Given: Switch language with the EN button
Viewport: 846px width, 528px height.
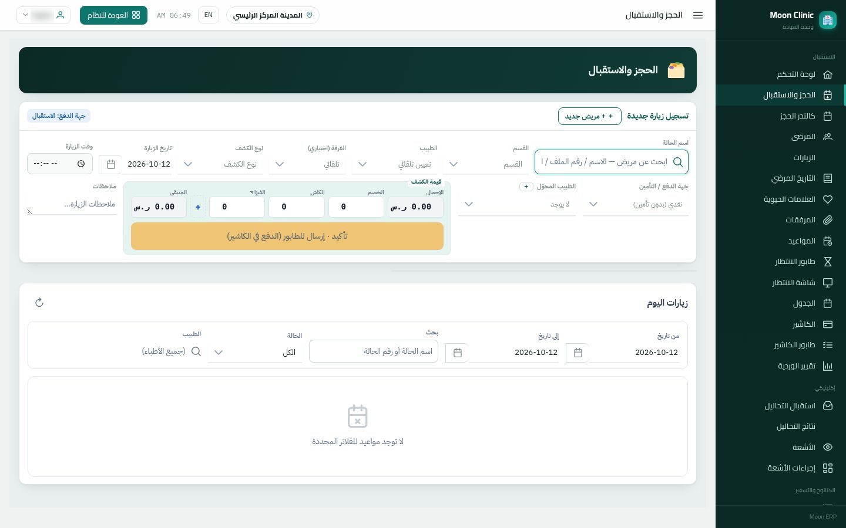Looking at the screenshot, I should click(x=209, y=15).
